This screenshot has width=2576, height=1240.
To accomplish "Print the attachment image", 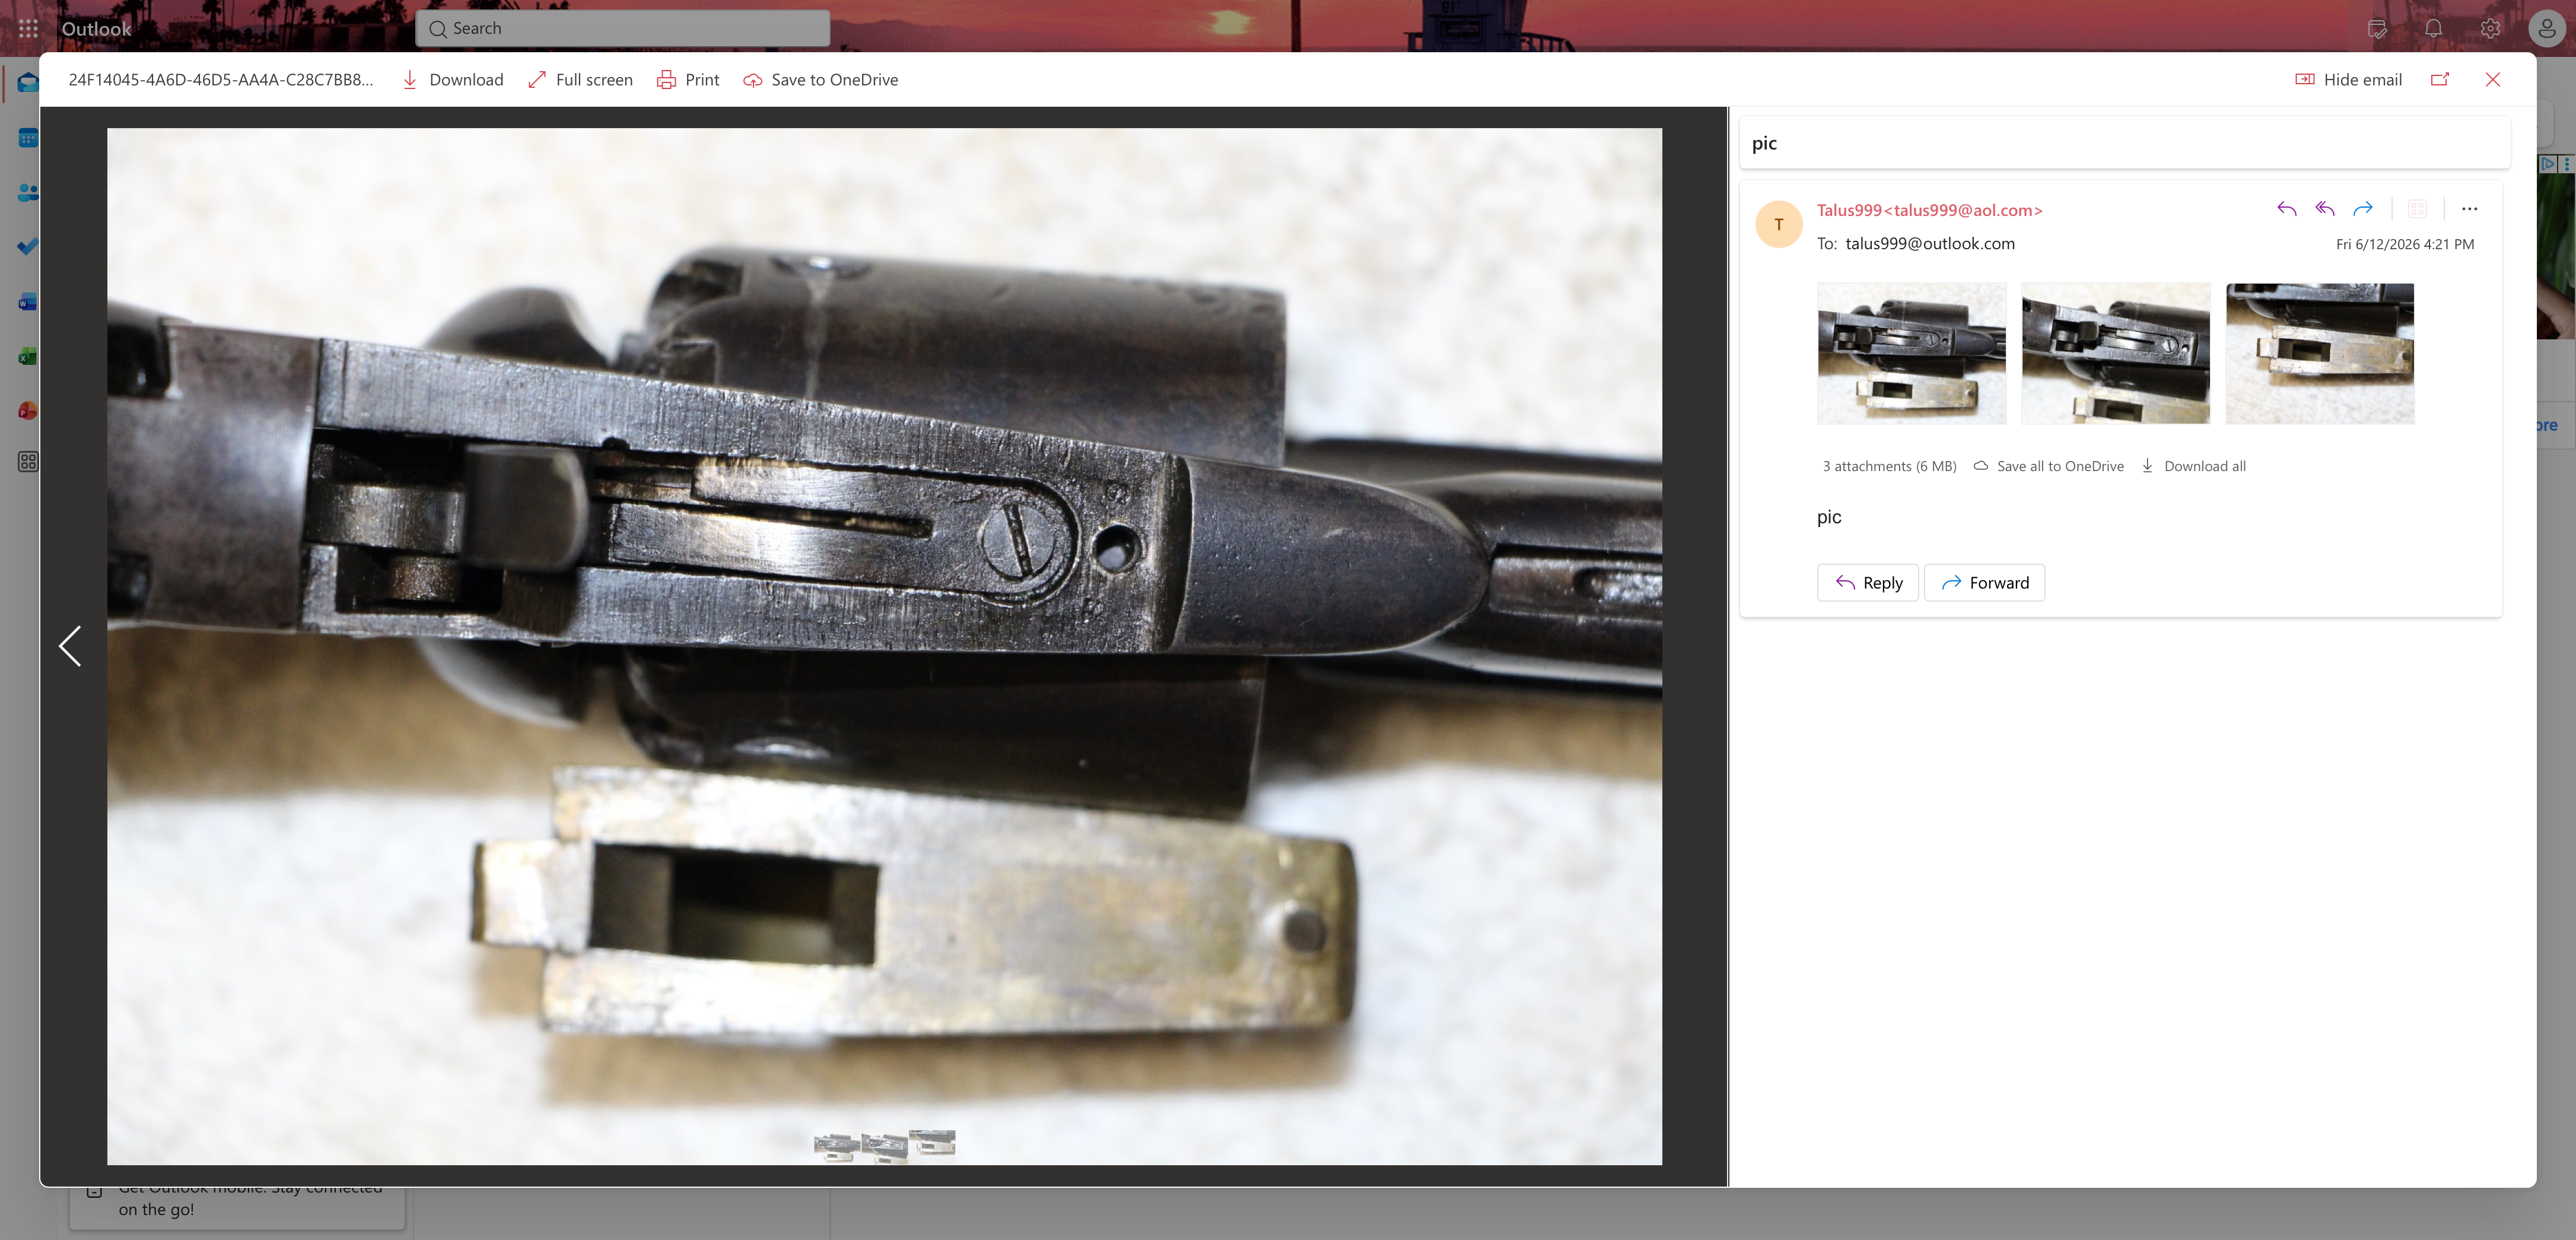I will [688, 80].
